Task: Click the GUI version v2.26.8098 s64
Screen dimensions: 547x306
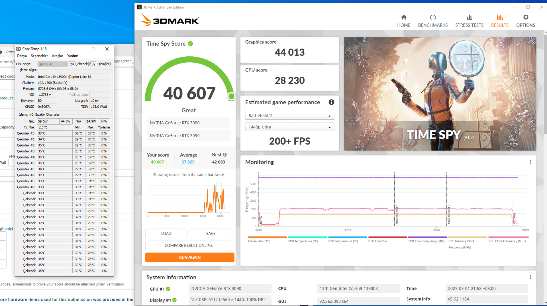Action: [358, 301]
